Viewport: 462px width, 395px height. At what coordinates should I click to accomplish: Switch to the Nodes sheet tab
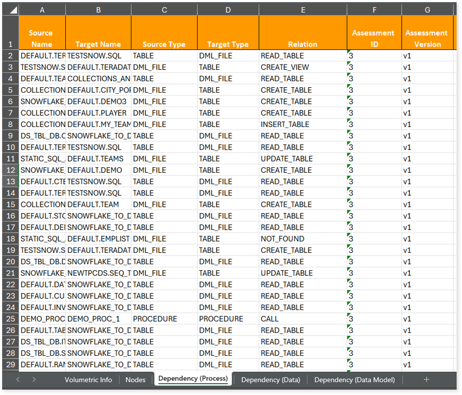(x=135, y=379)
